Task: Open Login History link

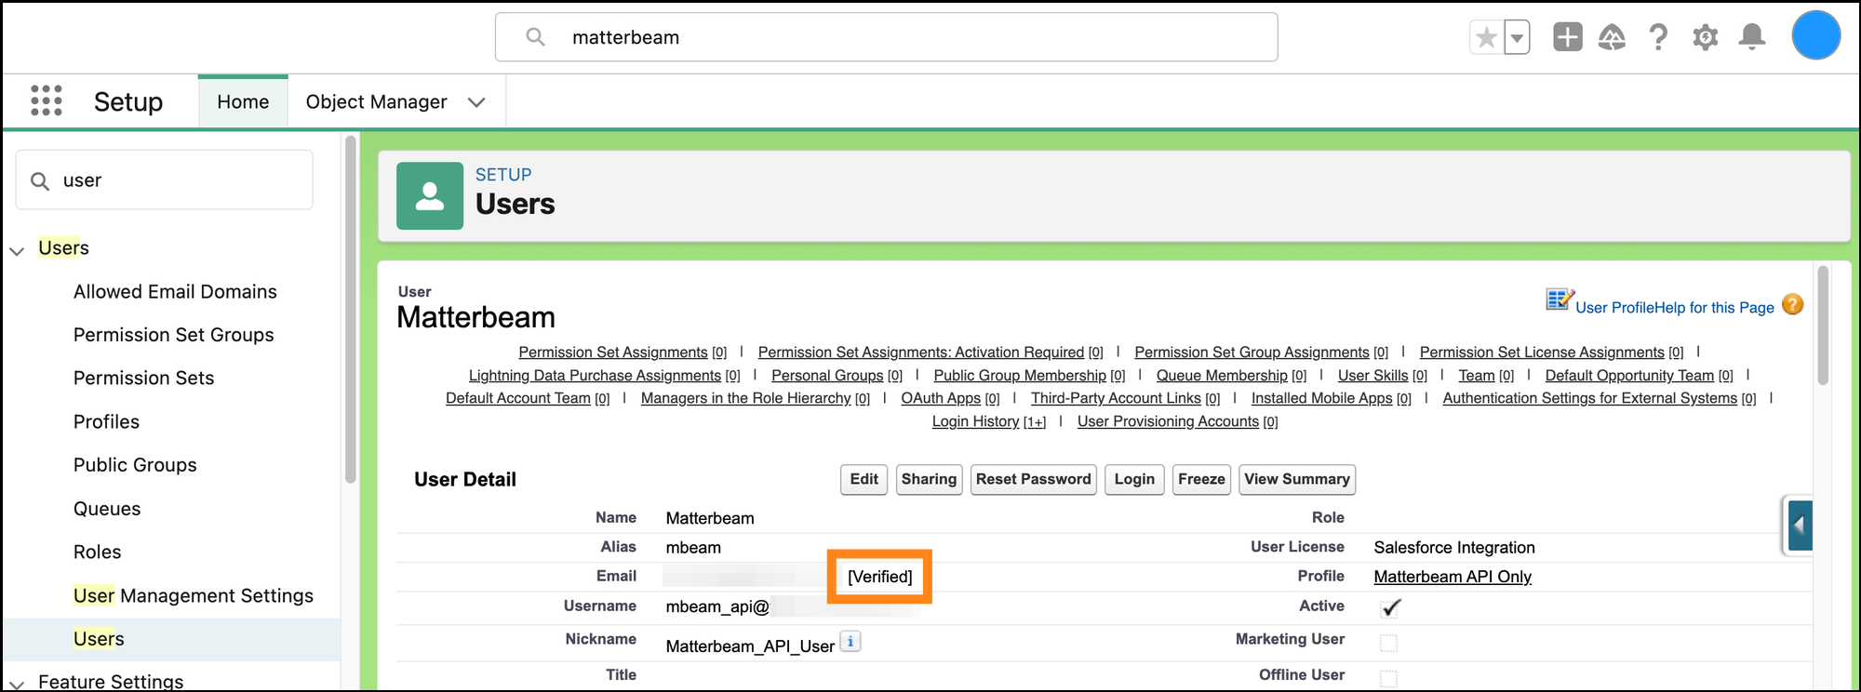Action: [x=976, y=421]
